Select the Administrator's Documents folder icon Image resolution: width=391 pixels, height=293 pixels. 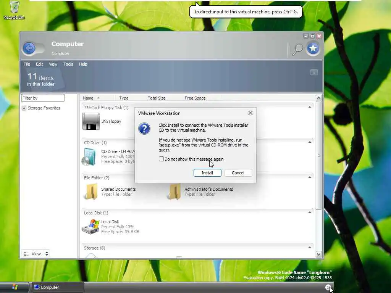[x=174, y=192]
